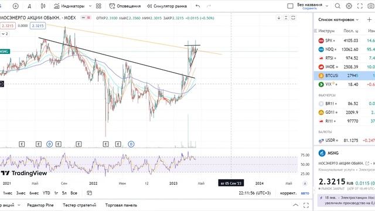Set range to 3мес

point(21,193)
